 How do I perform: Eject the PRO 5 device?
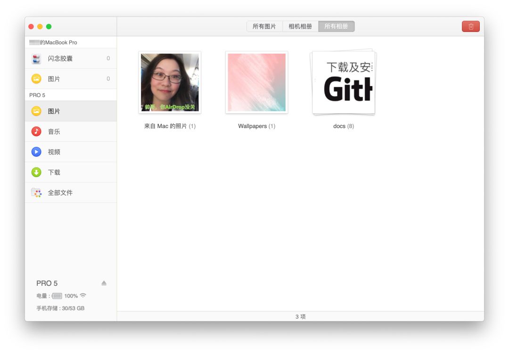[x=104, y=282]
